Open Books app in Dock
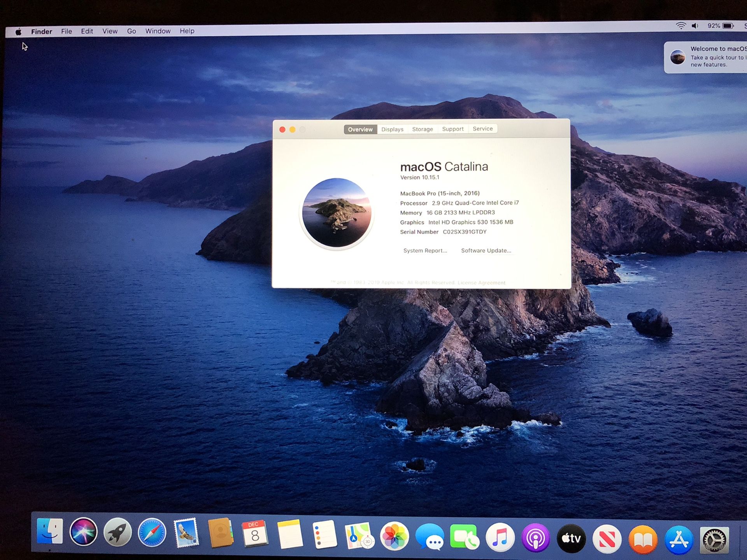The width and height of the screenshot is (747, 560). click(x=643, y=540)
